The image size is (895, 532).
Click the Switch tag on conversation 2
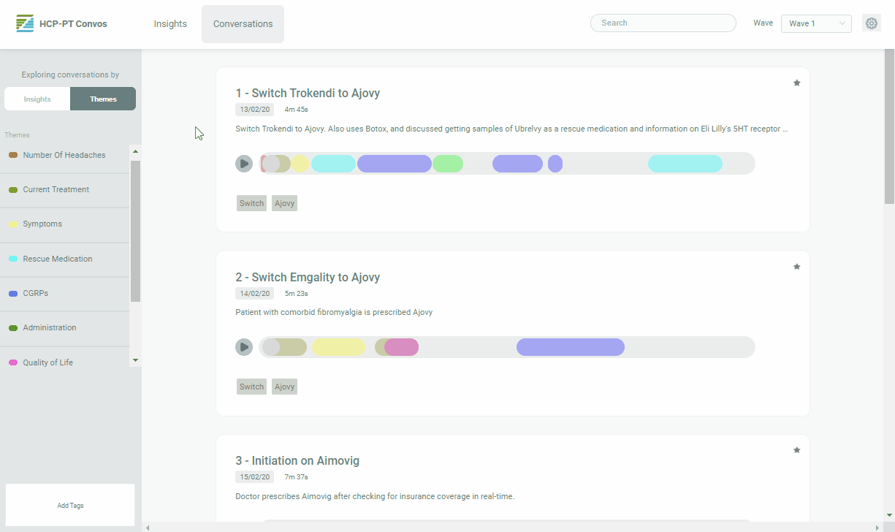tap(251, 387)
